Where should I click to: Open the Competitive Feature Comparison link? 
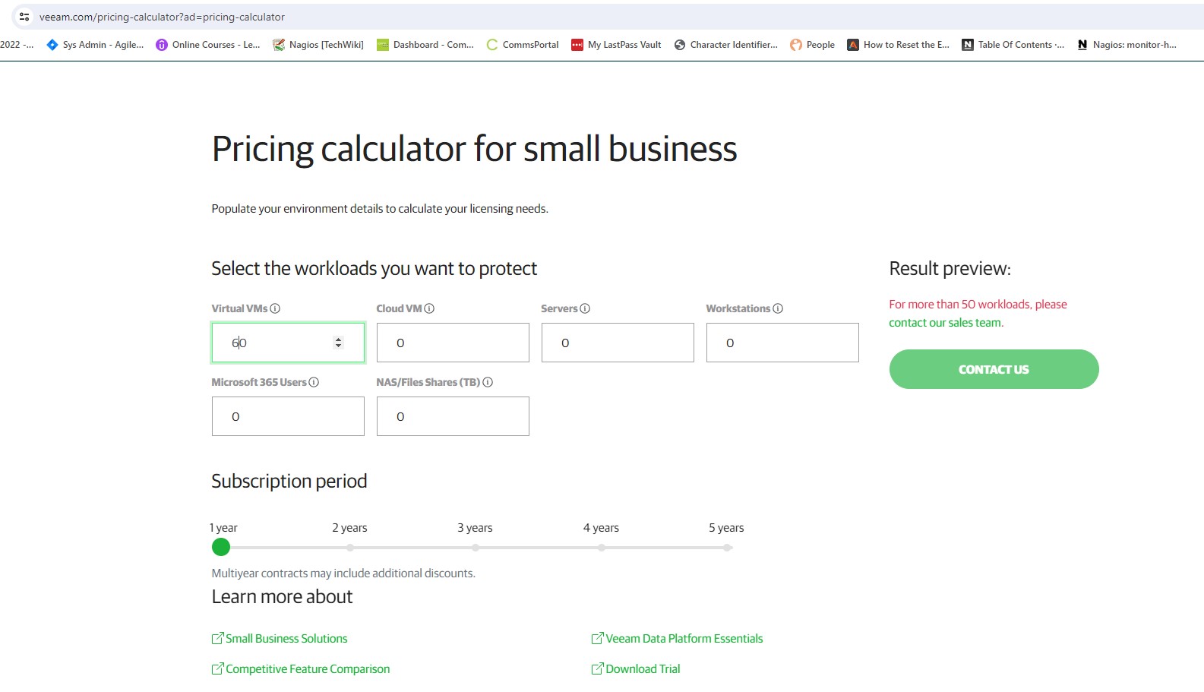pyautogui.click(x=308, y=668)
